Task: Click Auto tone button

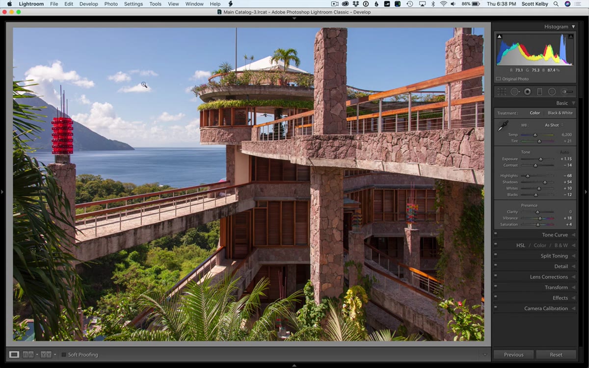Action: 565,152
